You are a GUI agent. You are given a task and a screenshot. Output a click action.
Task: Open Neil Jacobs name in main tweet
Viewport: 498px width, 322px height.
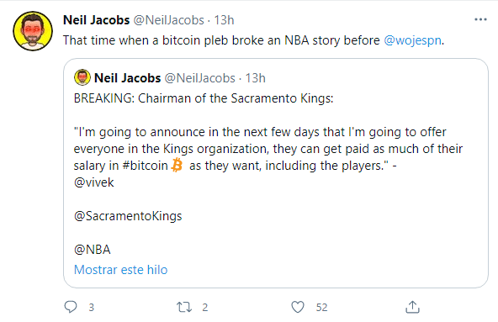97,20
